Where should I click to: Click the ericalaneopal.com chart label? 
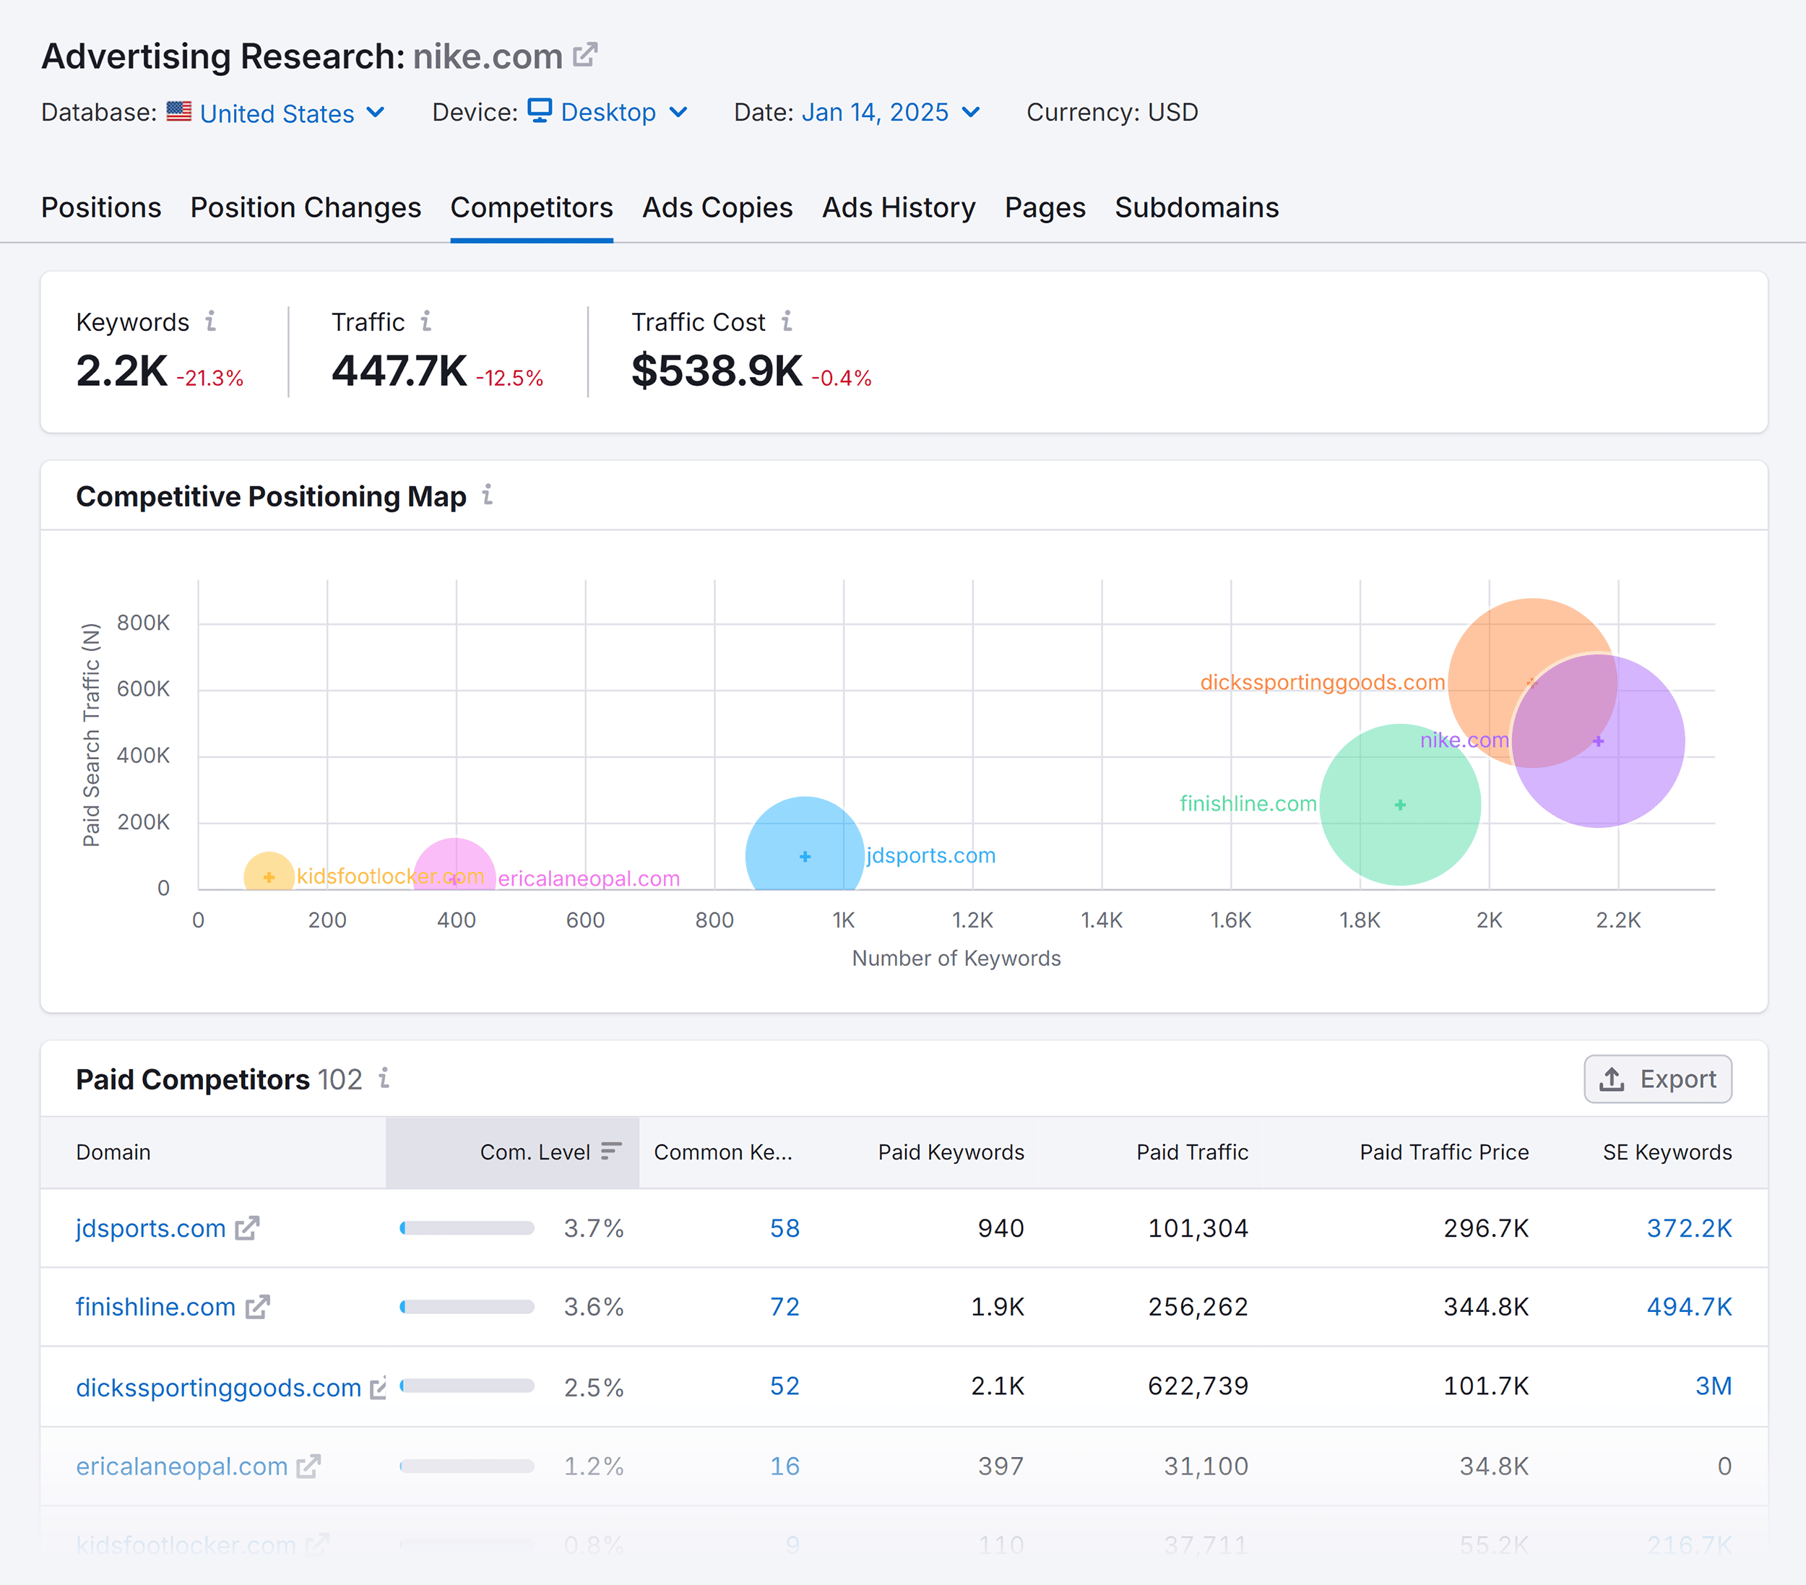[x=589, y=878]
